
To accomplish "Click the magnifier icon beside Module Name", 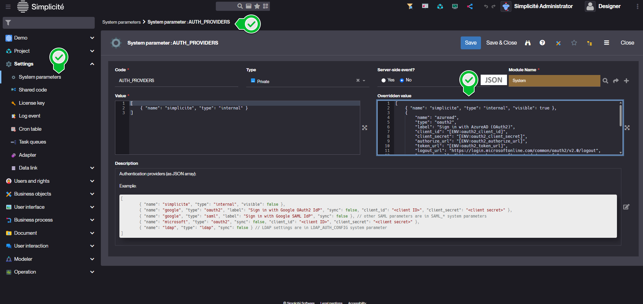I will [605, 81].
